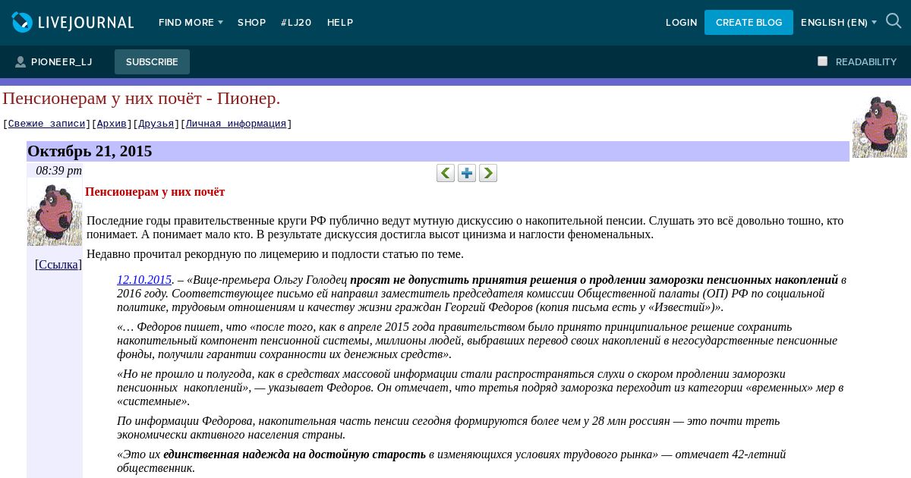Viewport: 911px width, 478px height.
Task: Open the Shop menu item
Action: [x=251, y=23]
